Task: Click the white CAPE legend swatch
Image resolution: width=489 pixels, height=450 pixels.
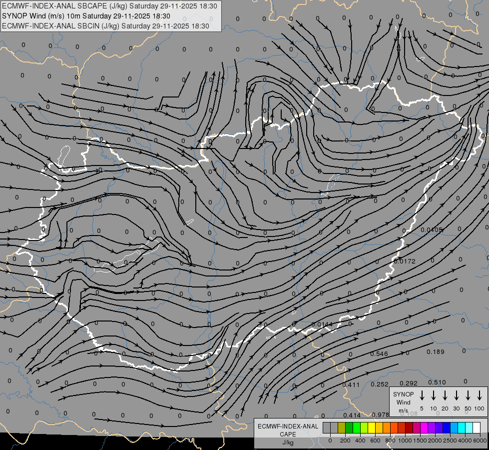Action: click(477, 427)
